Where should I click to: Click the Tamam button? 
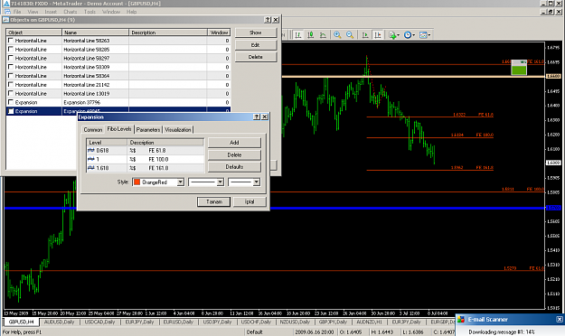tap(214, 201)
